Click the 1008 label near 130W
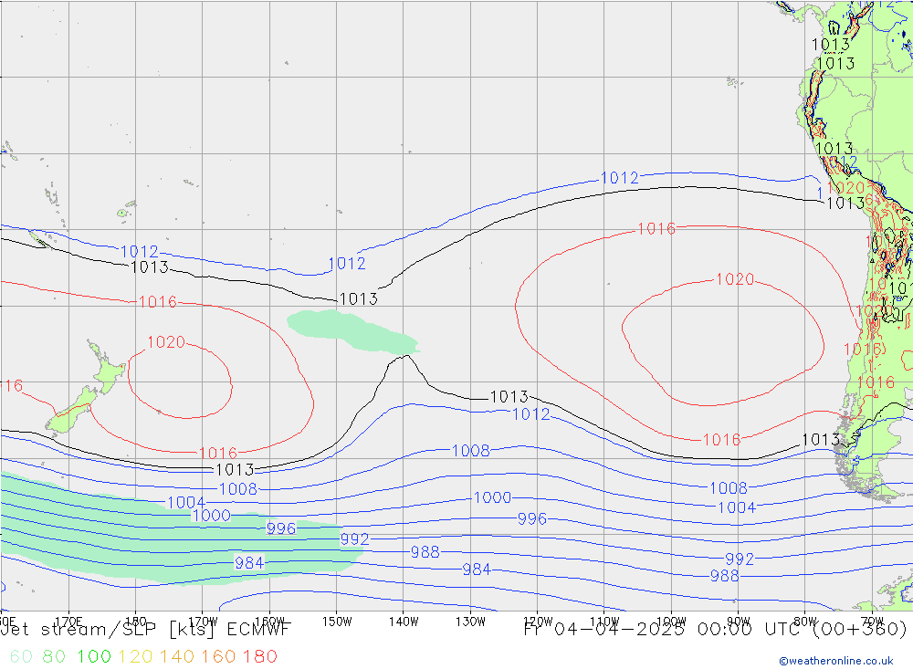The image size is (913, 669). pos(471,451)
